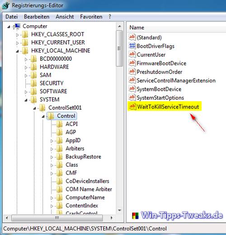Select the COM Name Arbiter key
Screen dimensions: 226x235
(x=89, y=189)
